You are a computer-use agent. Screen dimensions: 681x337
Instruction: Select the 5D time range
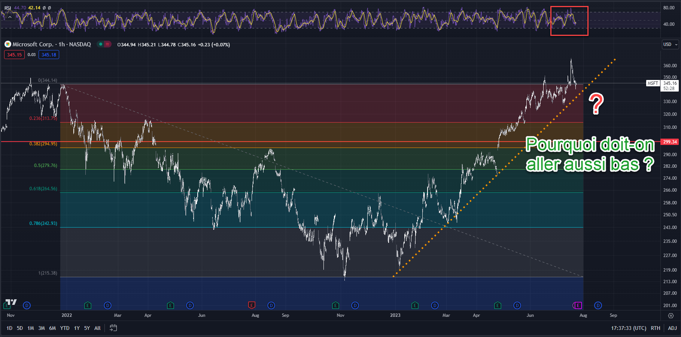point(20,328)
